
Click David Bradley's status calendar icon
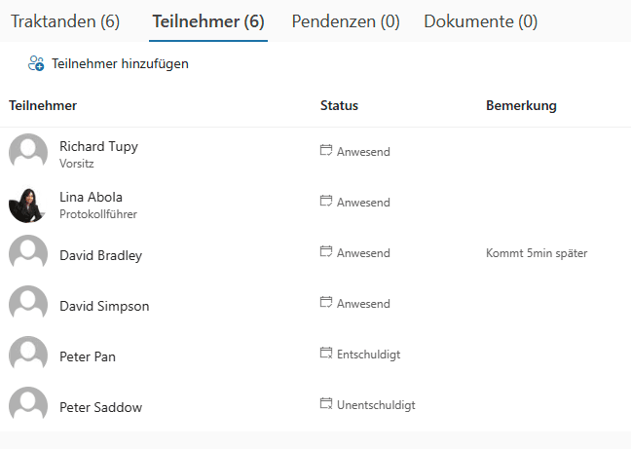coord(326,252)
